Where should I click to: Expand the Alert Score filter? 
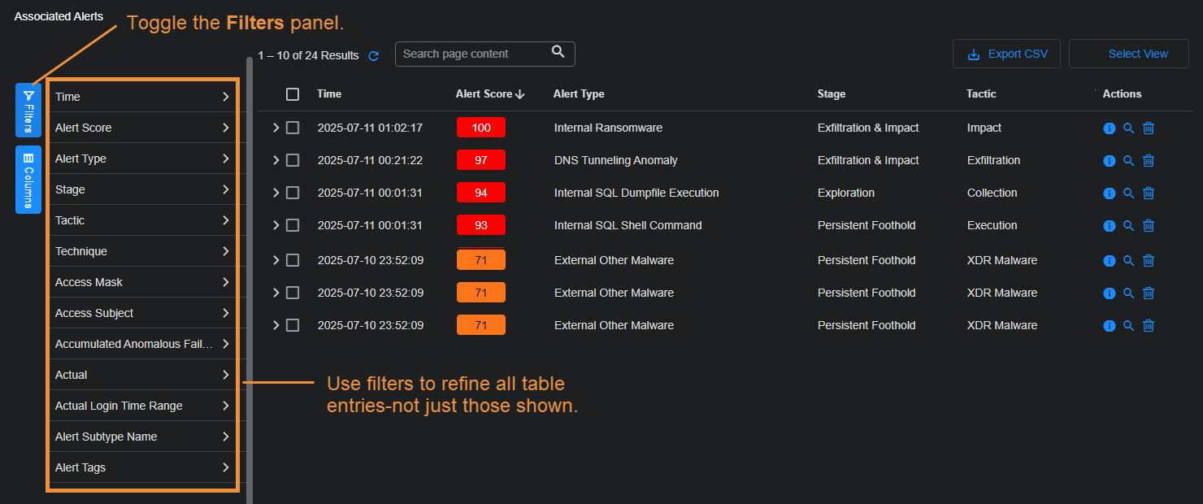142,128
